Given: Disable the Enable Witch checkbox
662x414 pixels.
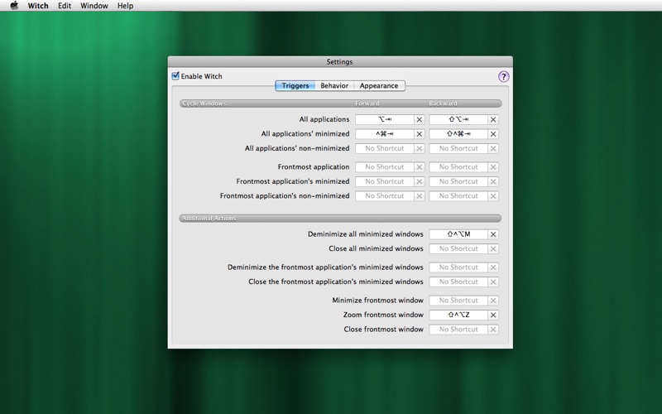Looking at the screenshot, I should pos(175,76).
